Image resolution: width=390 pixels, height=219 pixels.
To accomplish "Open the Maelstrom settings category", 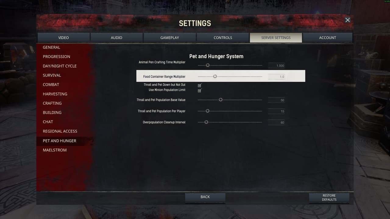I will (x=55, y=150).
